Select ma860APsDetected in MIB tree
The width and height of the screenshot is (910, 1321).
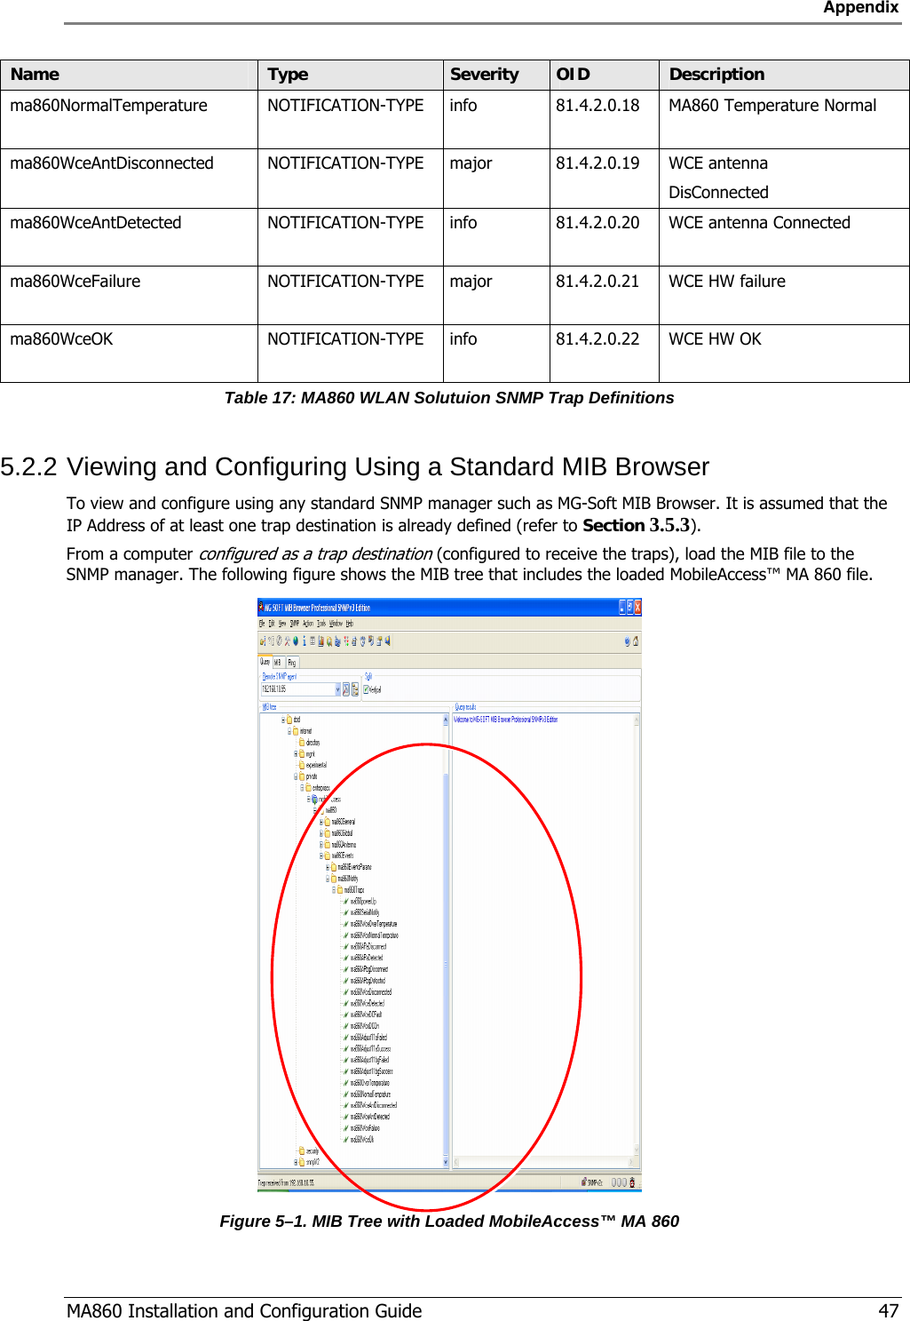click(367, 958)
